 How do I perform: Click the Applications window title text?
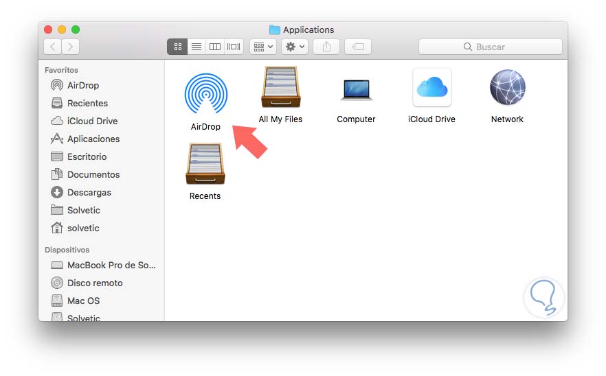(308, 30)
